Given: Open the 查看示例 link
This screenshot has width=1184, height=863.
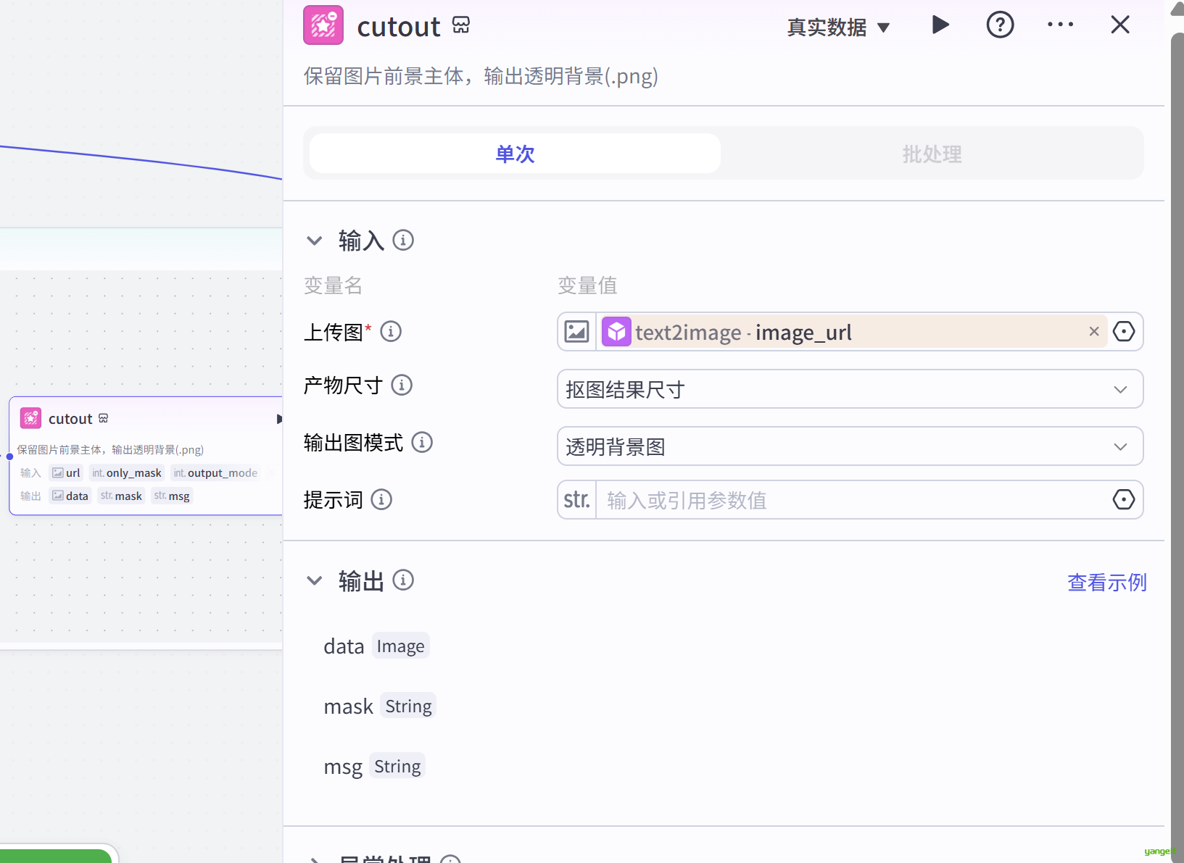Looking at the screenshot, I should [1106, 583].
